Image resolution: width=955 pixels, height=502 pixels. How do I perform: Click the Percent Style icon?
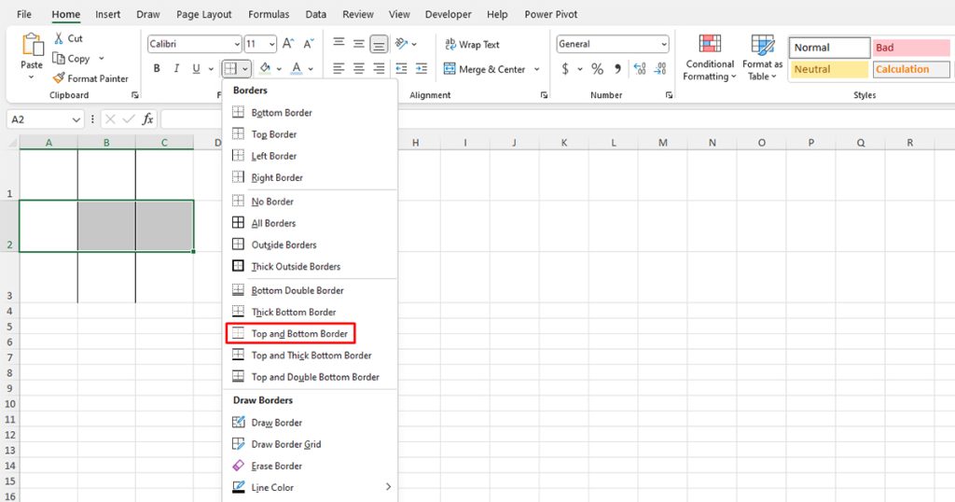[x=597, y=69]
